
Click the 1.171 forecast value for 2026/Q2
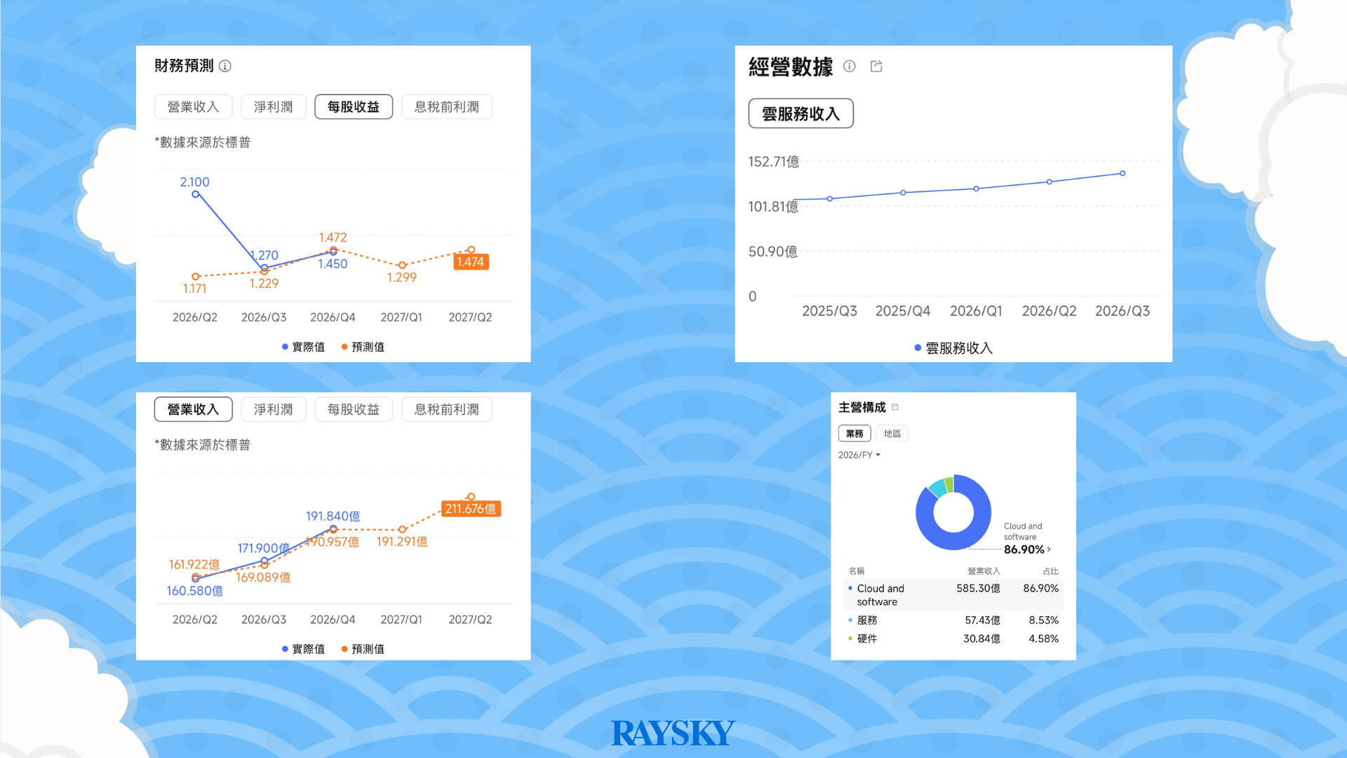195,288
